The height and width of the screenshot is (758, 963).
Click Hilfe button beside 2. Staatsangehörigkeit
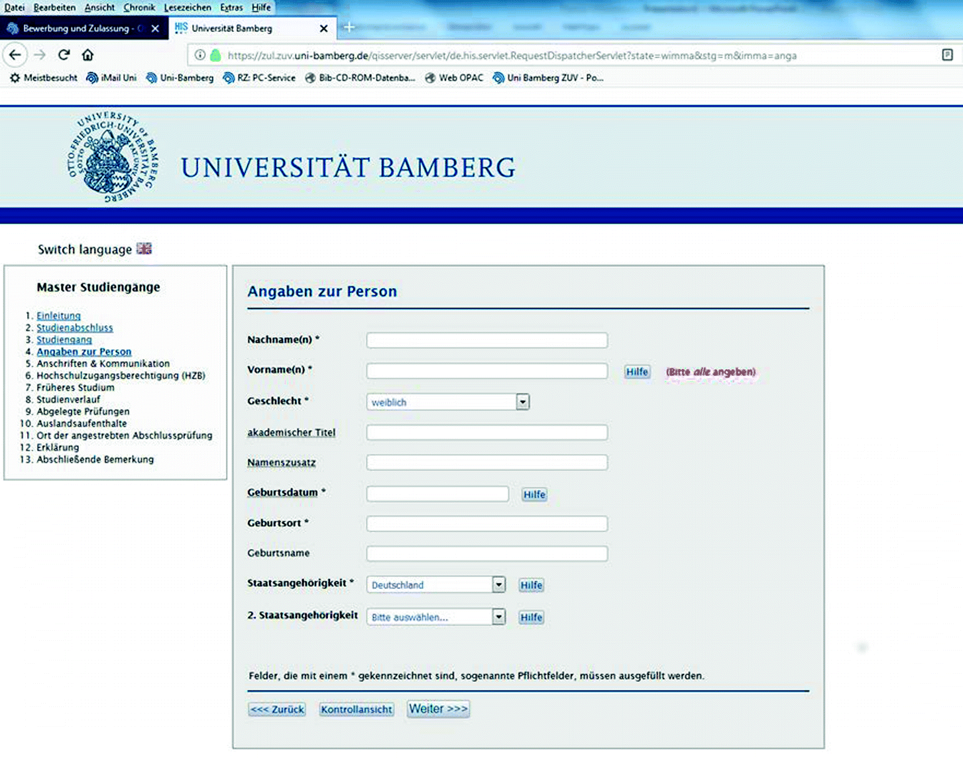click(x=532, y=617)
